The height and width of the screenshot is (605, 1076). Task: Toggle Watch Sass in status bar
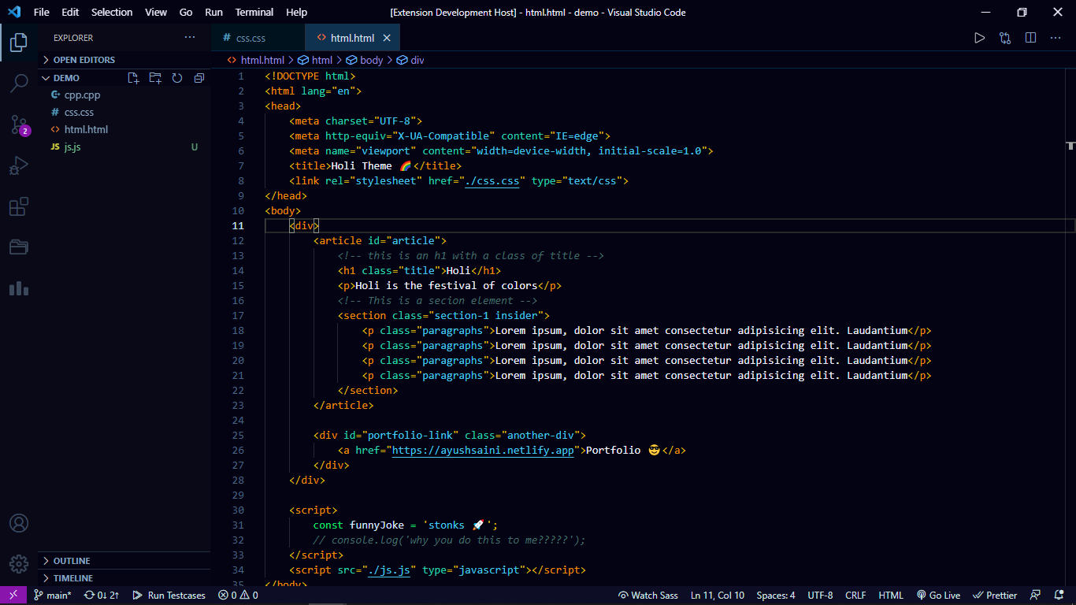coord(648,596)
